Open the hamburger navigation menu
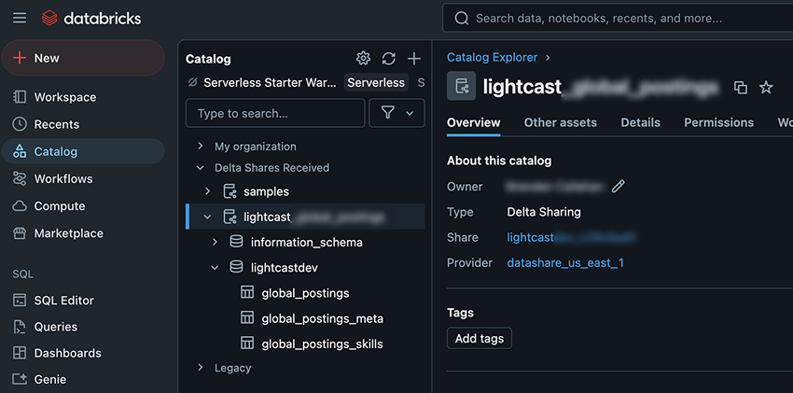 pyautogui.click(x=20, y=19)
